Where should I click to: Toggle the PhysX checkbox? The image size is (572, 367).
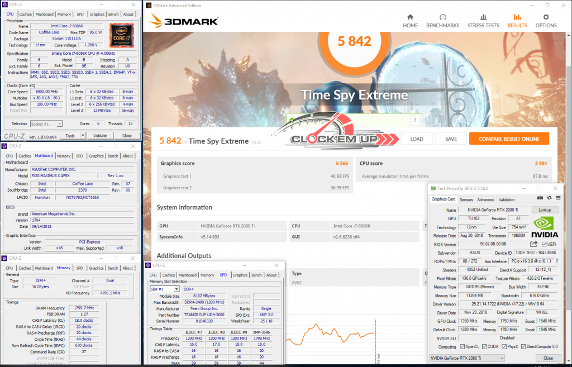pyautogui.click(x=504, y=346)
